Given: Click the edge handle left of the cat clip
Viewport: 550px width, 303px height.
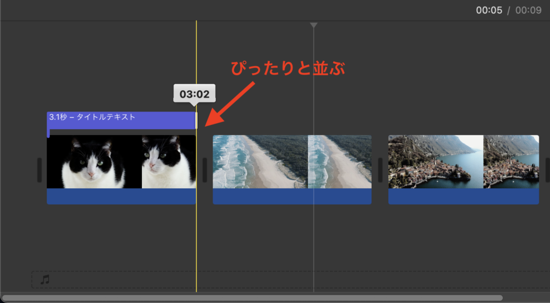Looking at the screenshot, I should click(x=39, y=170).
